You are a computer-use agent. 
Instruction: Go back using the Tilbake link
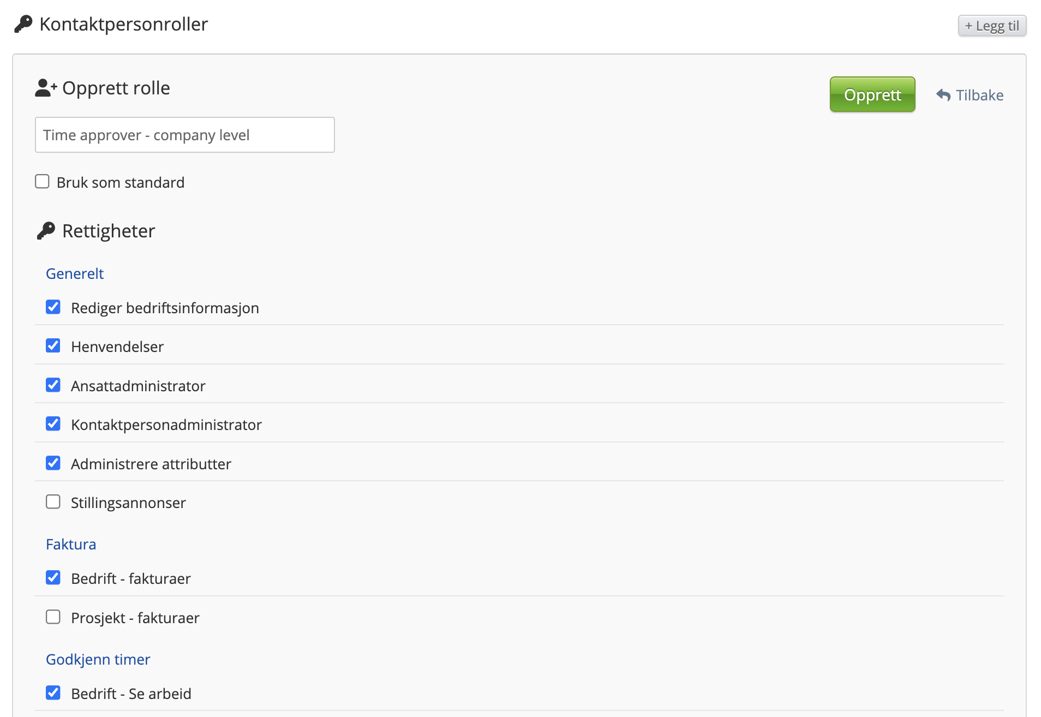979,95
